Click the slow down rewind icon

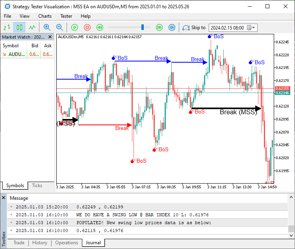coord(100,28)
